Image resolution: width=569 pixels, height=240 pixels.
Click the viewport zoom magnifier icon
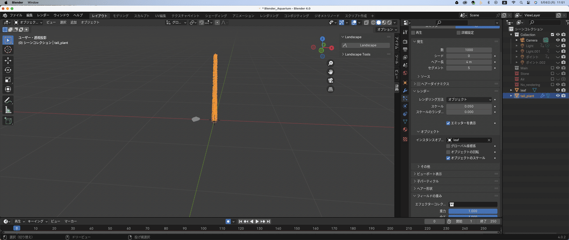[330, 63]
